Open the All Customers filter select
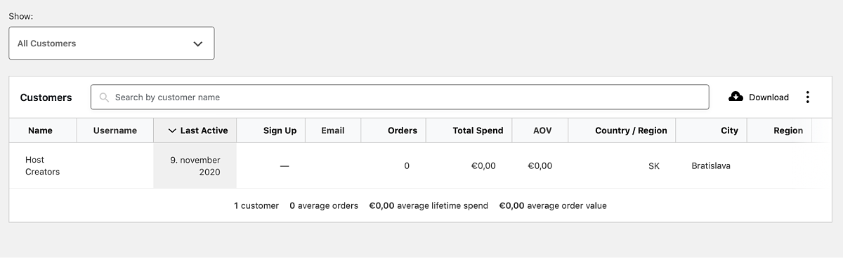The height and width of the screenshot is (258, 843). pyautogui.click(x=112, y=43)
